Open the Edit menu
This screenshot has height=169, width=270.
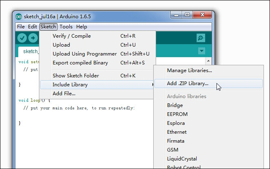32,27
